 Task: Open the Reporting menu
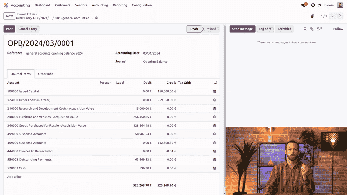point(120,5)
